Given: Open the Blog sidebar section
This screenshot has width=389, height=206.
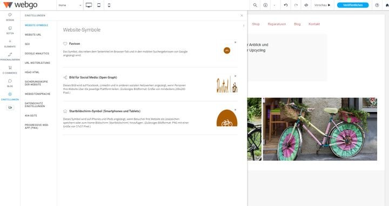Looking at the screenshot, I should (x=10, y=83).
